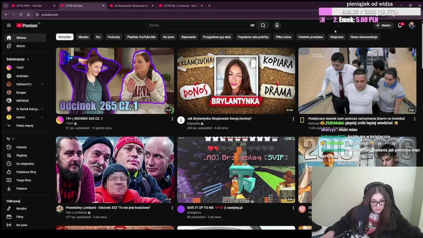Click the search magnifier button

263,25
